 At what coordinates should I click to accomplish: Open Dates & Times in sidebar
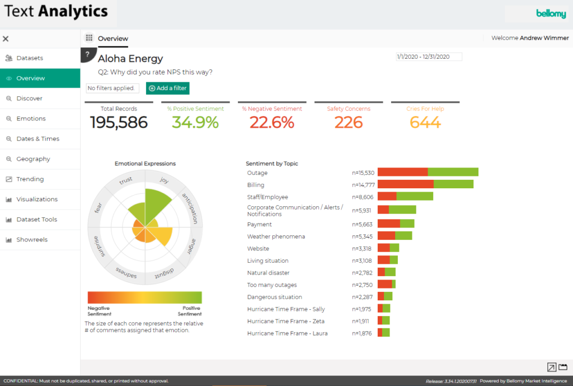click(37, 139)
